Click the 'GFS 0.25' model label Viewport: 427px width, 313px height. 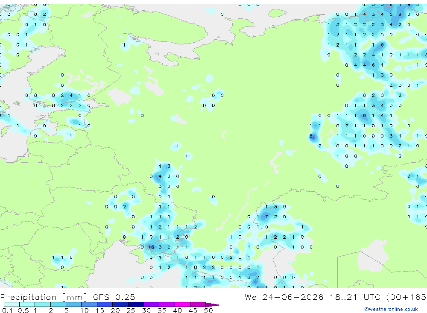click(x=114, y=297)
